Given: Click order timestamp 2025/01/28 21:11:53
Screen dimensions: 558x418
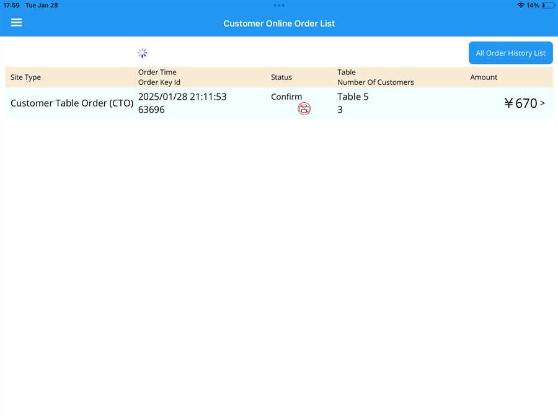Looking at the screenshot, I should pyautogui.click(x=182, y=97).
